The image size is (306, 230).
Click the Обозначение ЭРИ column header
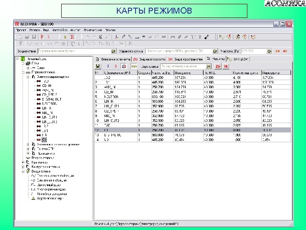point(120,73)
